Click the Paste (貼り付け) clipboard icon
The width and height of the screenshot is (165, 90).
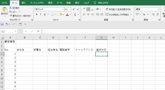[5, 9]
